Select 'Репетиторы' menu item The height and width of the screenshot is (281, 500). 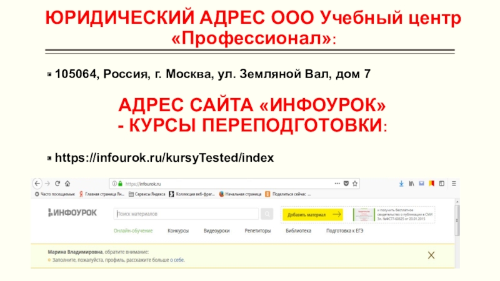tap(257, 230)
